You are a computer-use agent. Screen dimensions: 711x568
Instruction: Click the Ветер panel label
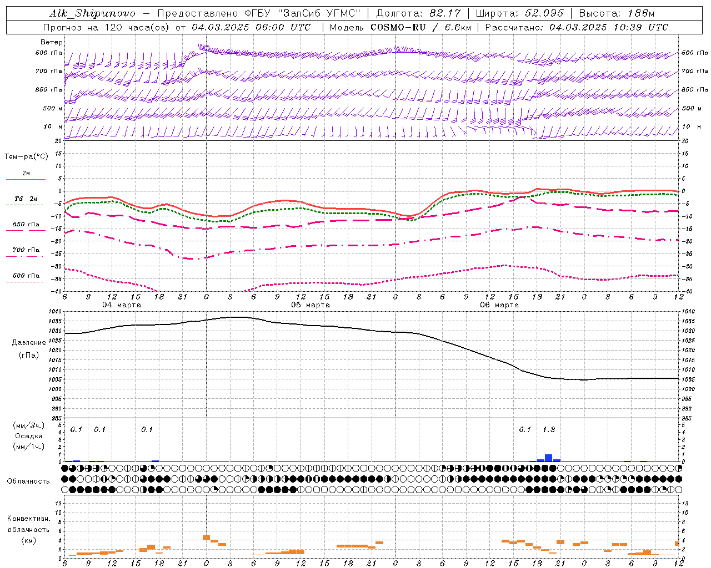52,42
